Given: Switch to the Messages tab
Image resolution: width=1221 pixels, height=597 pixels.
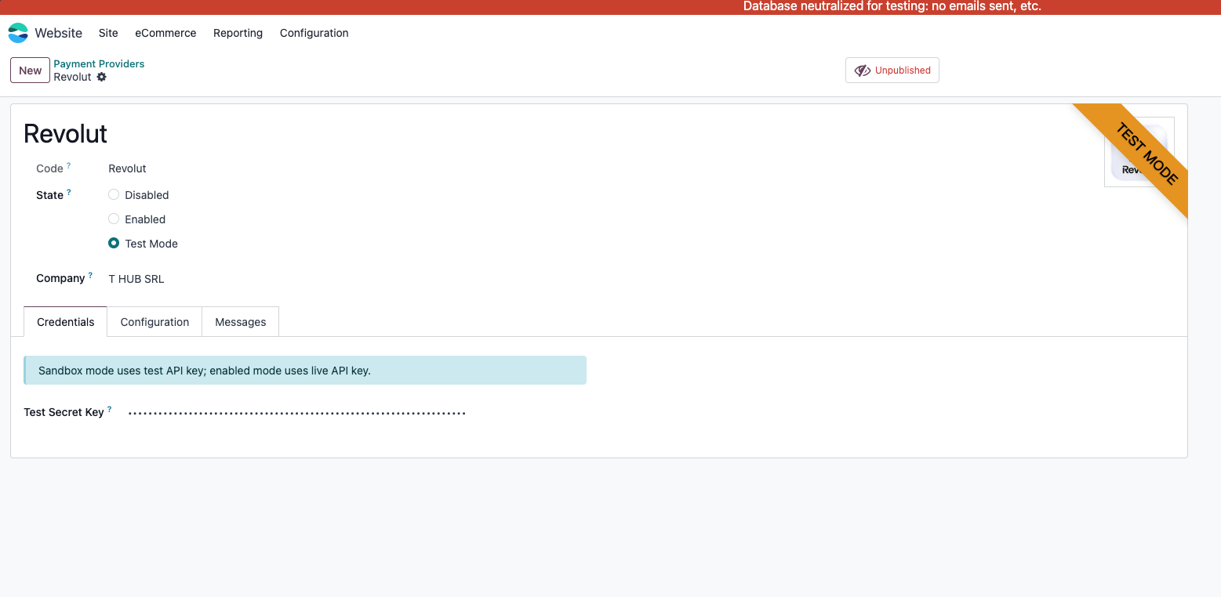Looking at the screenshot, I should [x=240, y=322].
